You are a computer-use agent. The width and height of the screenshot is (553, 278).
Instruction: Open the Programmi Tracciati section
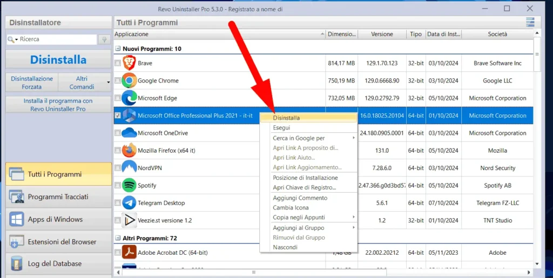[x=58, y=196]
